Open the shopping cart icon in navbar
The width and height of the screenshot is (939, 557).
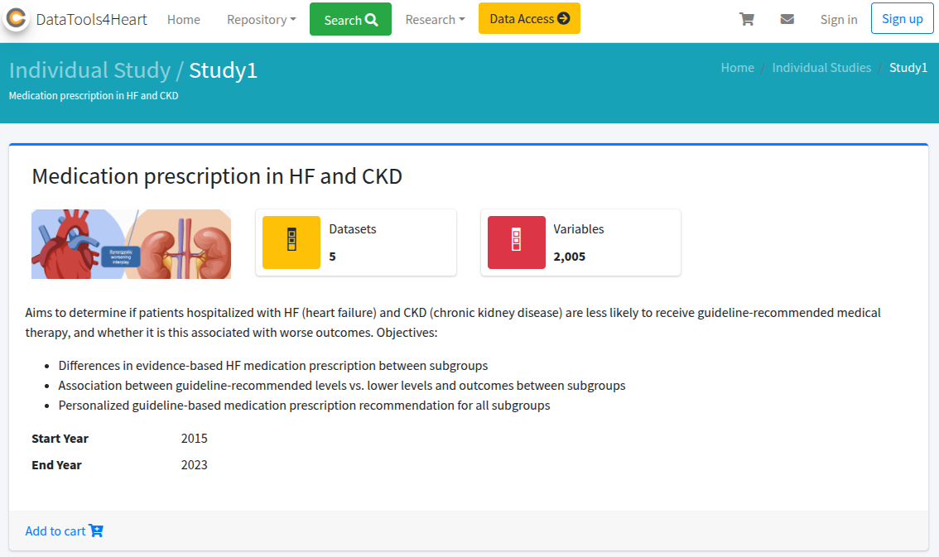click(747, 19)
